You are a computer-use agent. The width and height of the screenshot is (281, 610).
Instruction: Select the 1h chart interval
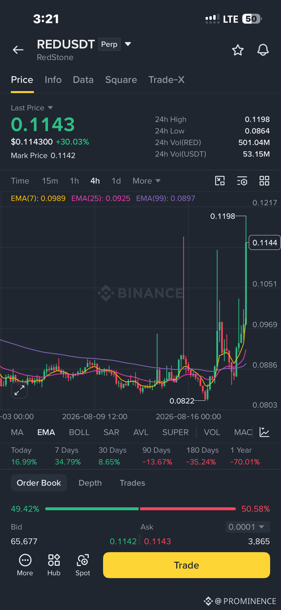click(74, 181)
